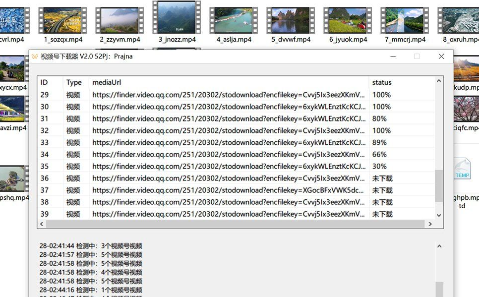Open the TEMP file icon on the desktop
This screenshot has width=479, height=297.
tap(462, 171)
